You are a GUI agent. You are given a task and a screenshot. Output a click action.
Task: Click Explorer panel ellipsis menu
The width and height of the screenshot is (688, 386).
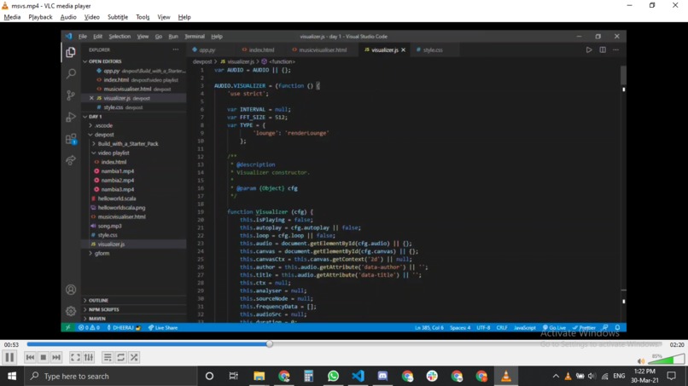pos(176,50)
